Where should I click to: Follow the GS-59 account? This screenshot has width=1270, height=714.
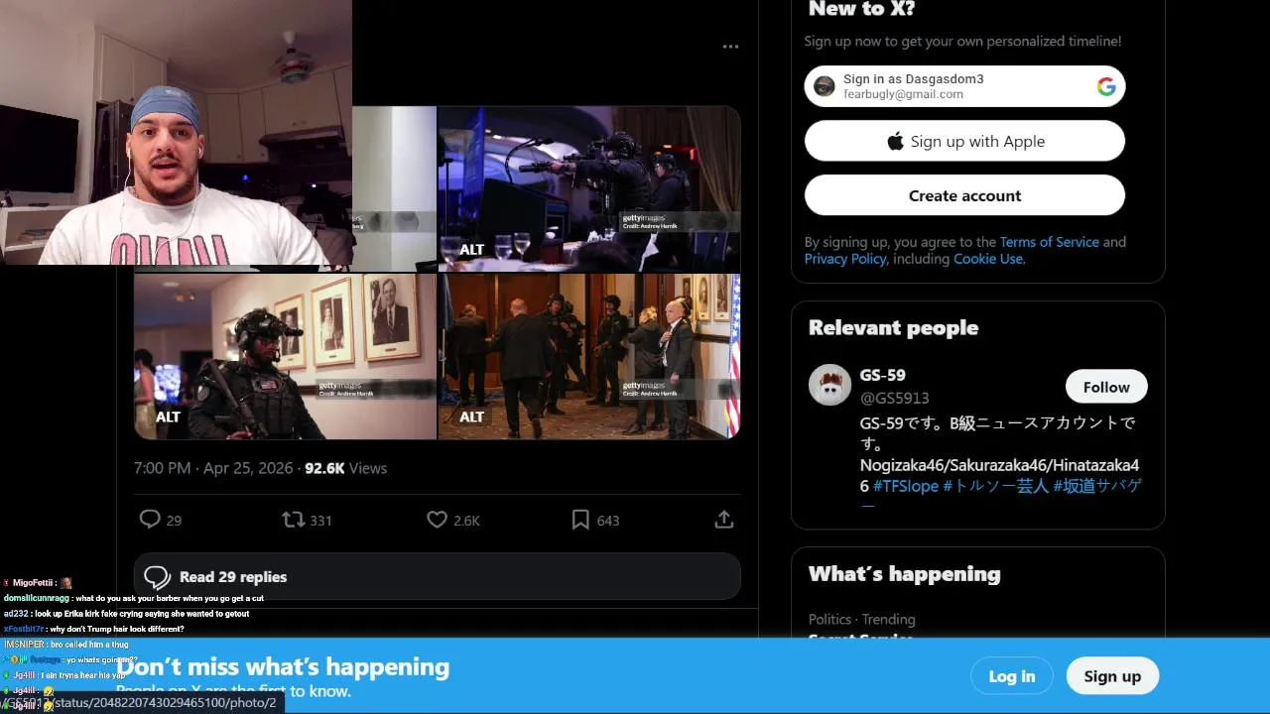click(1106, 387)
